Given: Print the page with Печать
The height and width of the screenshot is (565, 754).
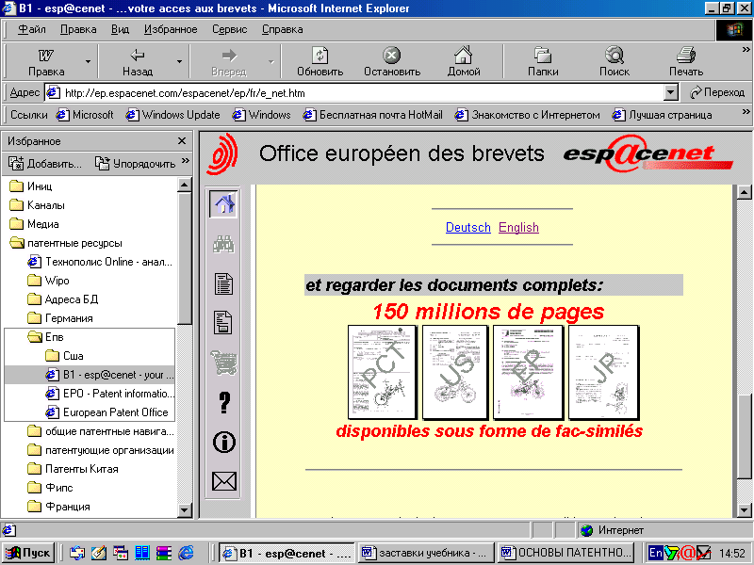Looking at the screenshot, I should pyautogui.click(x=686, y=61).
